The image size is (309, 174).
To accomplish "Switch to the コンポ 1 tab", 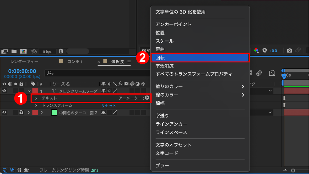I will [x=75, y=62].
